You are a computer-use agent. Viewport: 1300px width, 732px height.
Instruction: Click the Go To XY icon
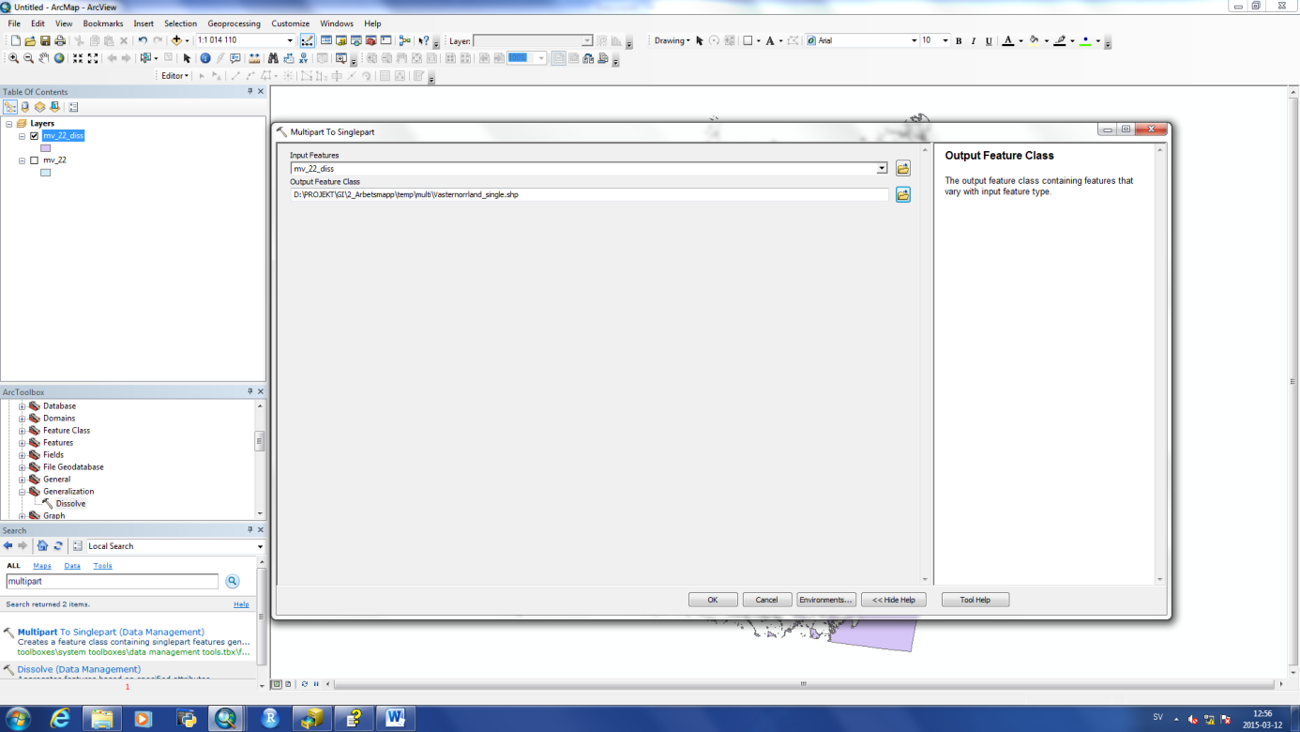304,58
